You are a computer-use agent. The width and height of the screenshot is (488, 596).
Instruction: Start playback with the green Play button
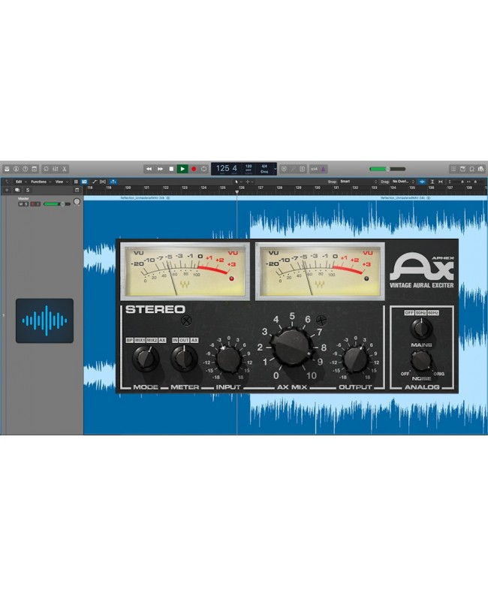tap(182, 169)
